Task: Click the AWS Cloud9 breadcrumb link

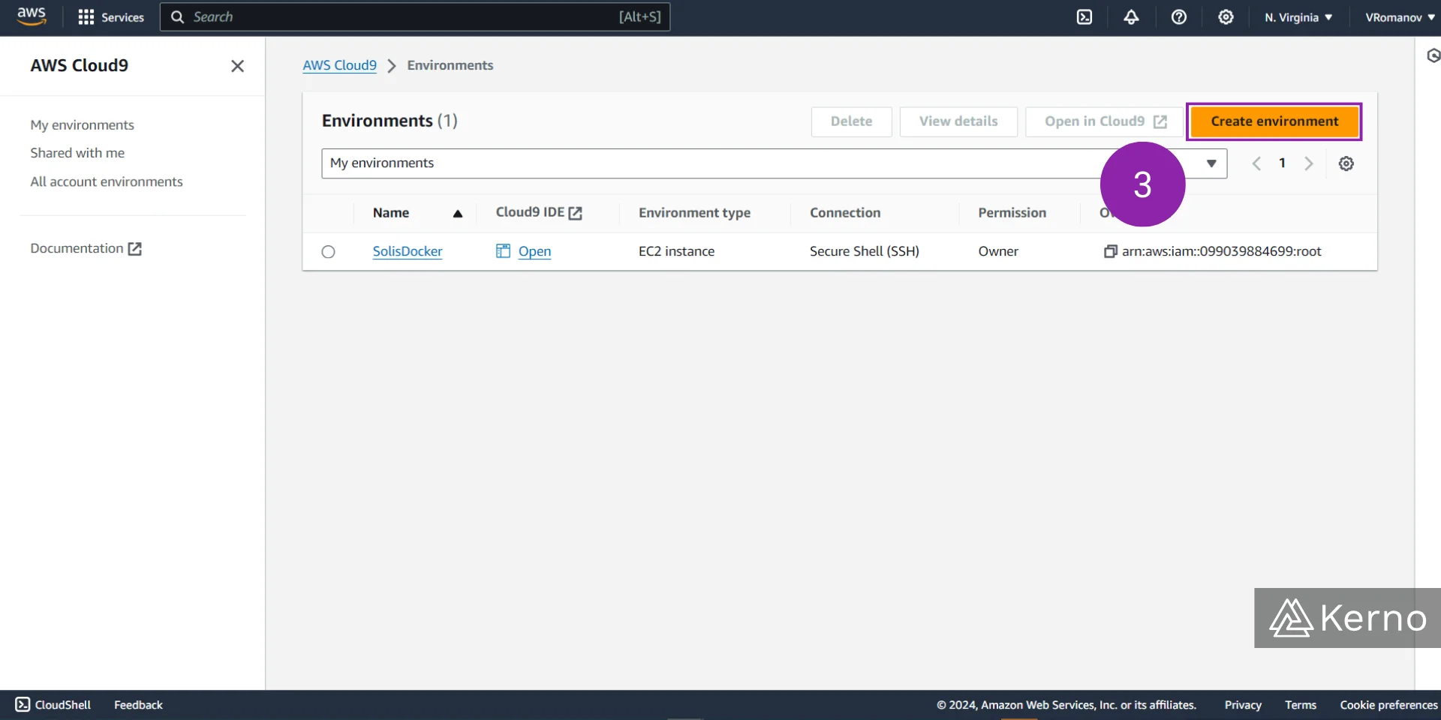Action: [x=339, y=65]
